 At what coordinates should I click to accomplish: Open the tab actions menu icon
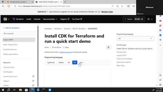pos(3,2)
